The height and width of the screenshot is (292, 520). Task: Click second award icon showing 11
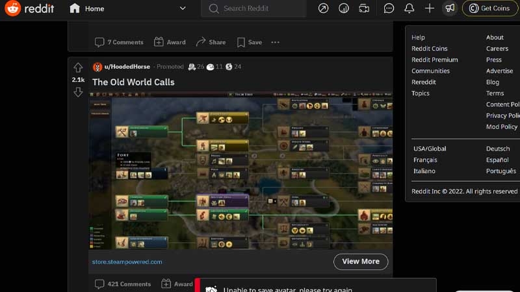(210, 67)
